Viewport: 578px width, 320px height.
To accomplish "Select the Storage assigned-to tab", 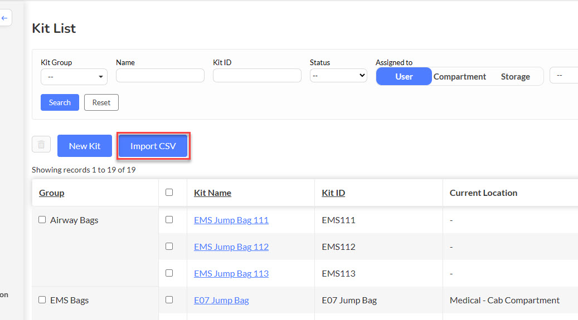I will 516,77.
